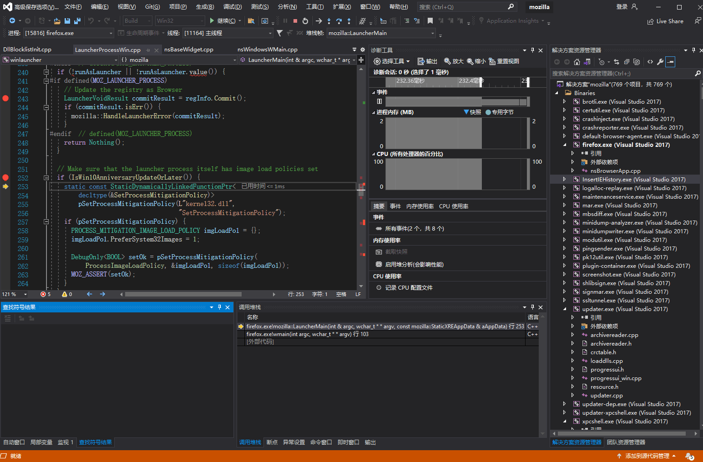Restart the debug session
Screen dimensions: 703x462
point(305,21)
